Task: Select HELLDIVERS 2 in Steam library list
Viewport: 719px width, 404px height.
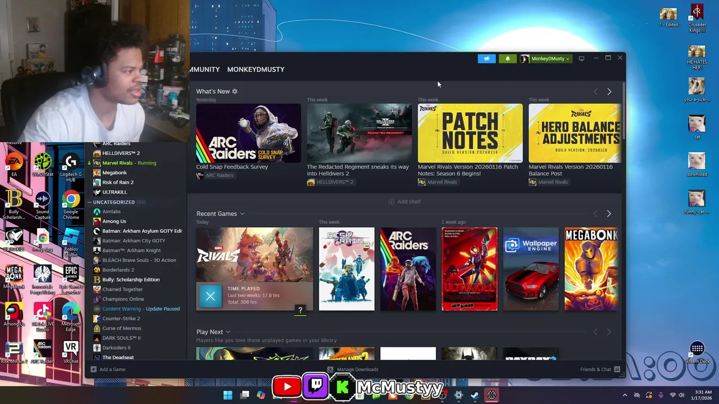Action: click(x=121, y=153)
